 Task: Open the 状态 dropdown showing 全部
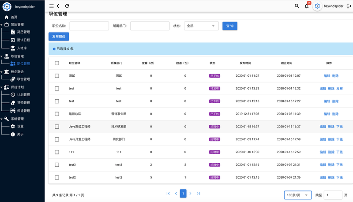click(x=201, y=26)
